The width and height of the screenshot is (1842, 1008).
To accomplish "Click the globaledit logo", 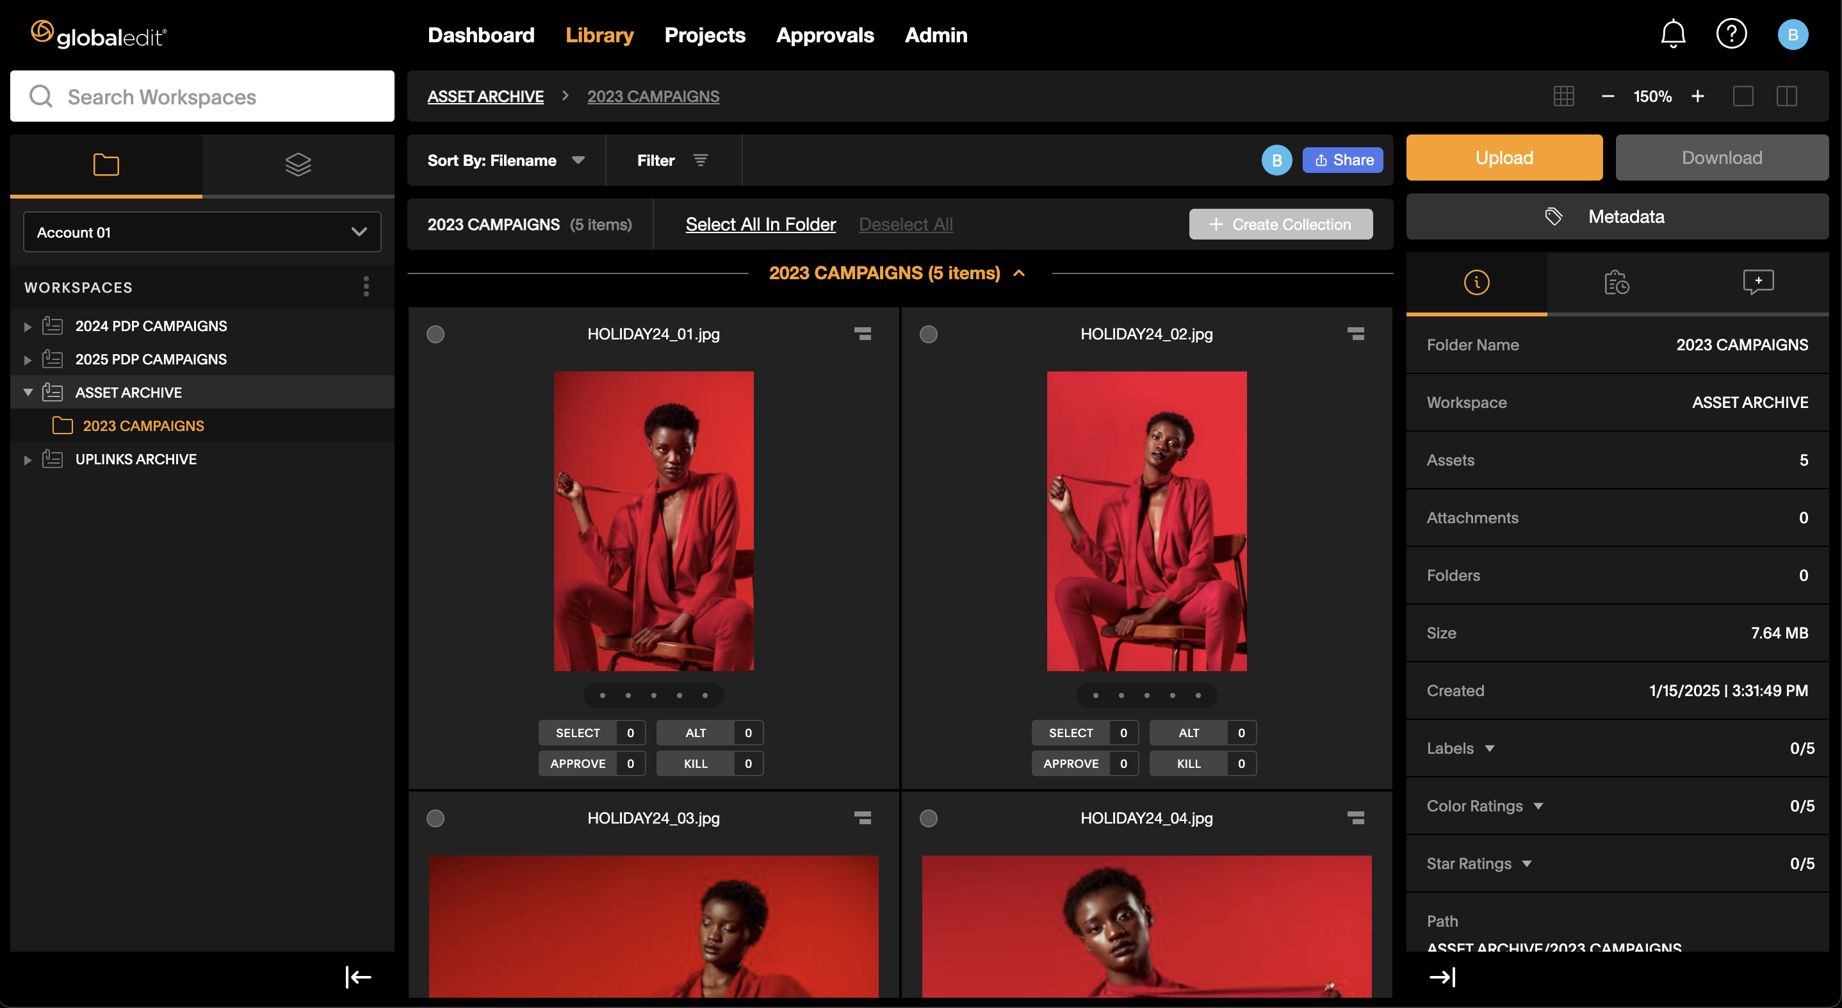I will tap(99, 35).
